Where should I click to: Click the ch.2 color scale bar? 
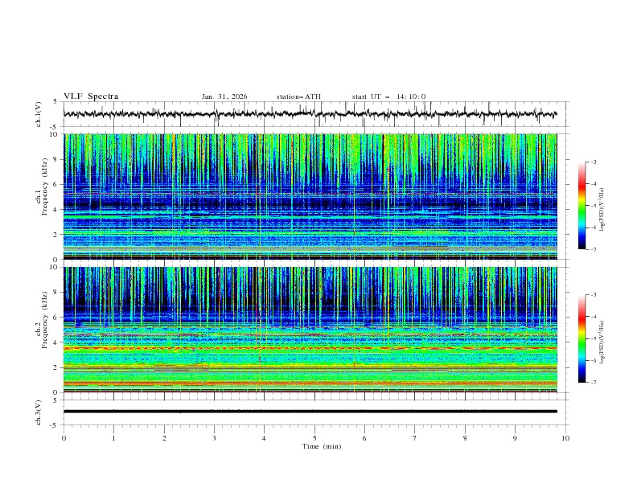pyautogui.click(x=582, y=338)
